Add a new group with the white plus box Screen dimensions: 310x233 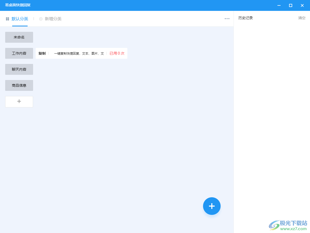coord(19,102)
